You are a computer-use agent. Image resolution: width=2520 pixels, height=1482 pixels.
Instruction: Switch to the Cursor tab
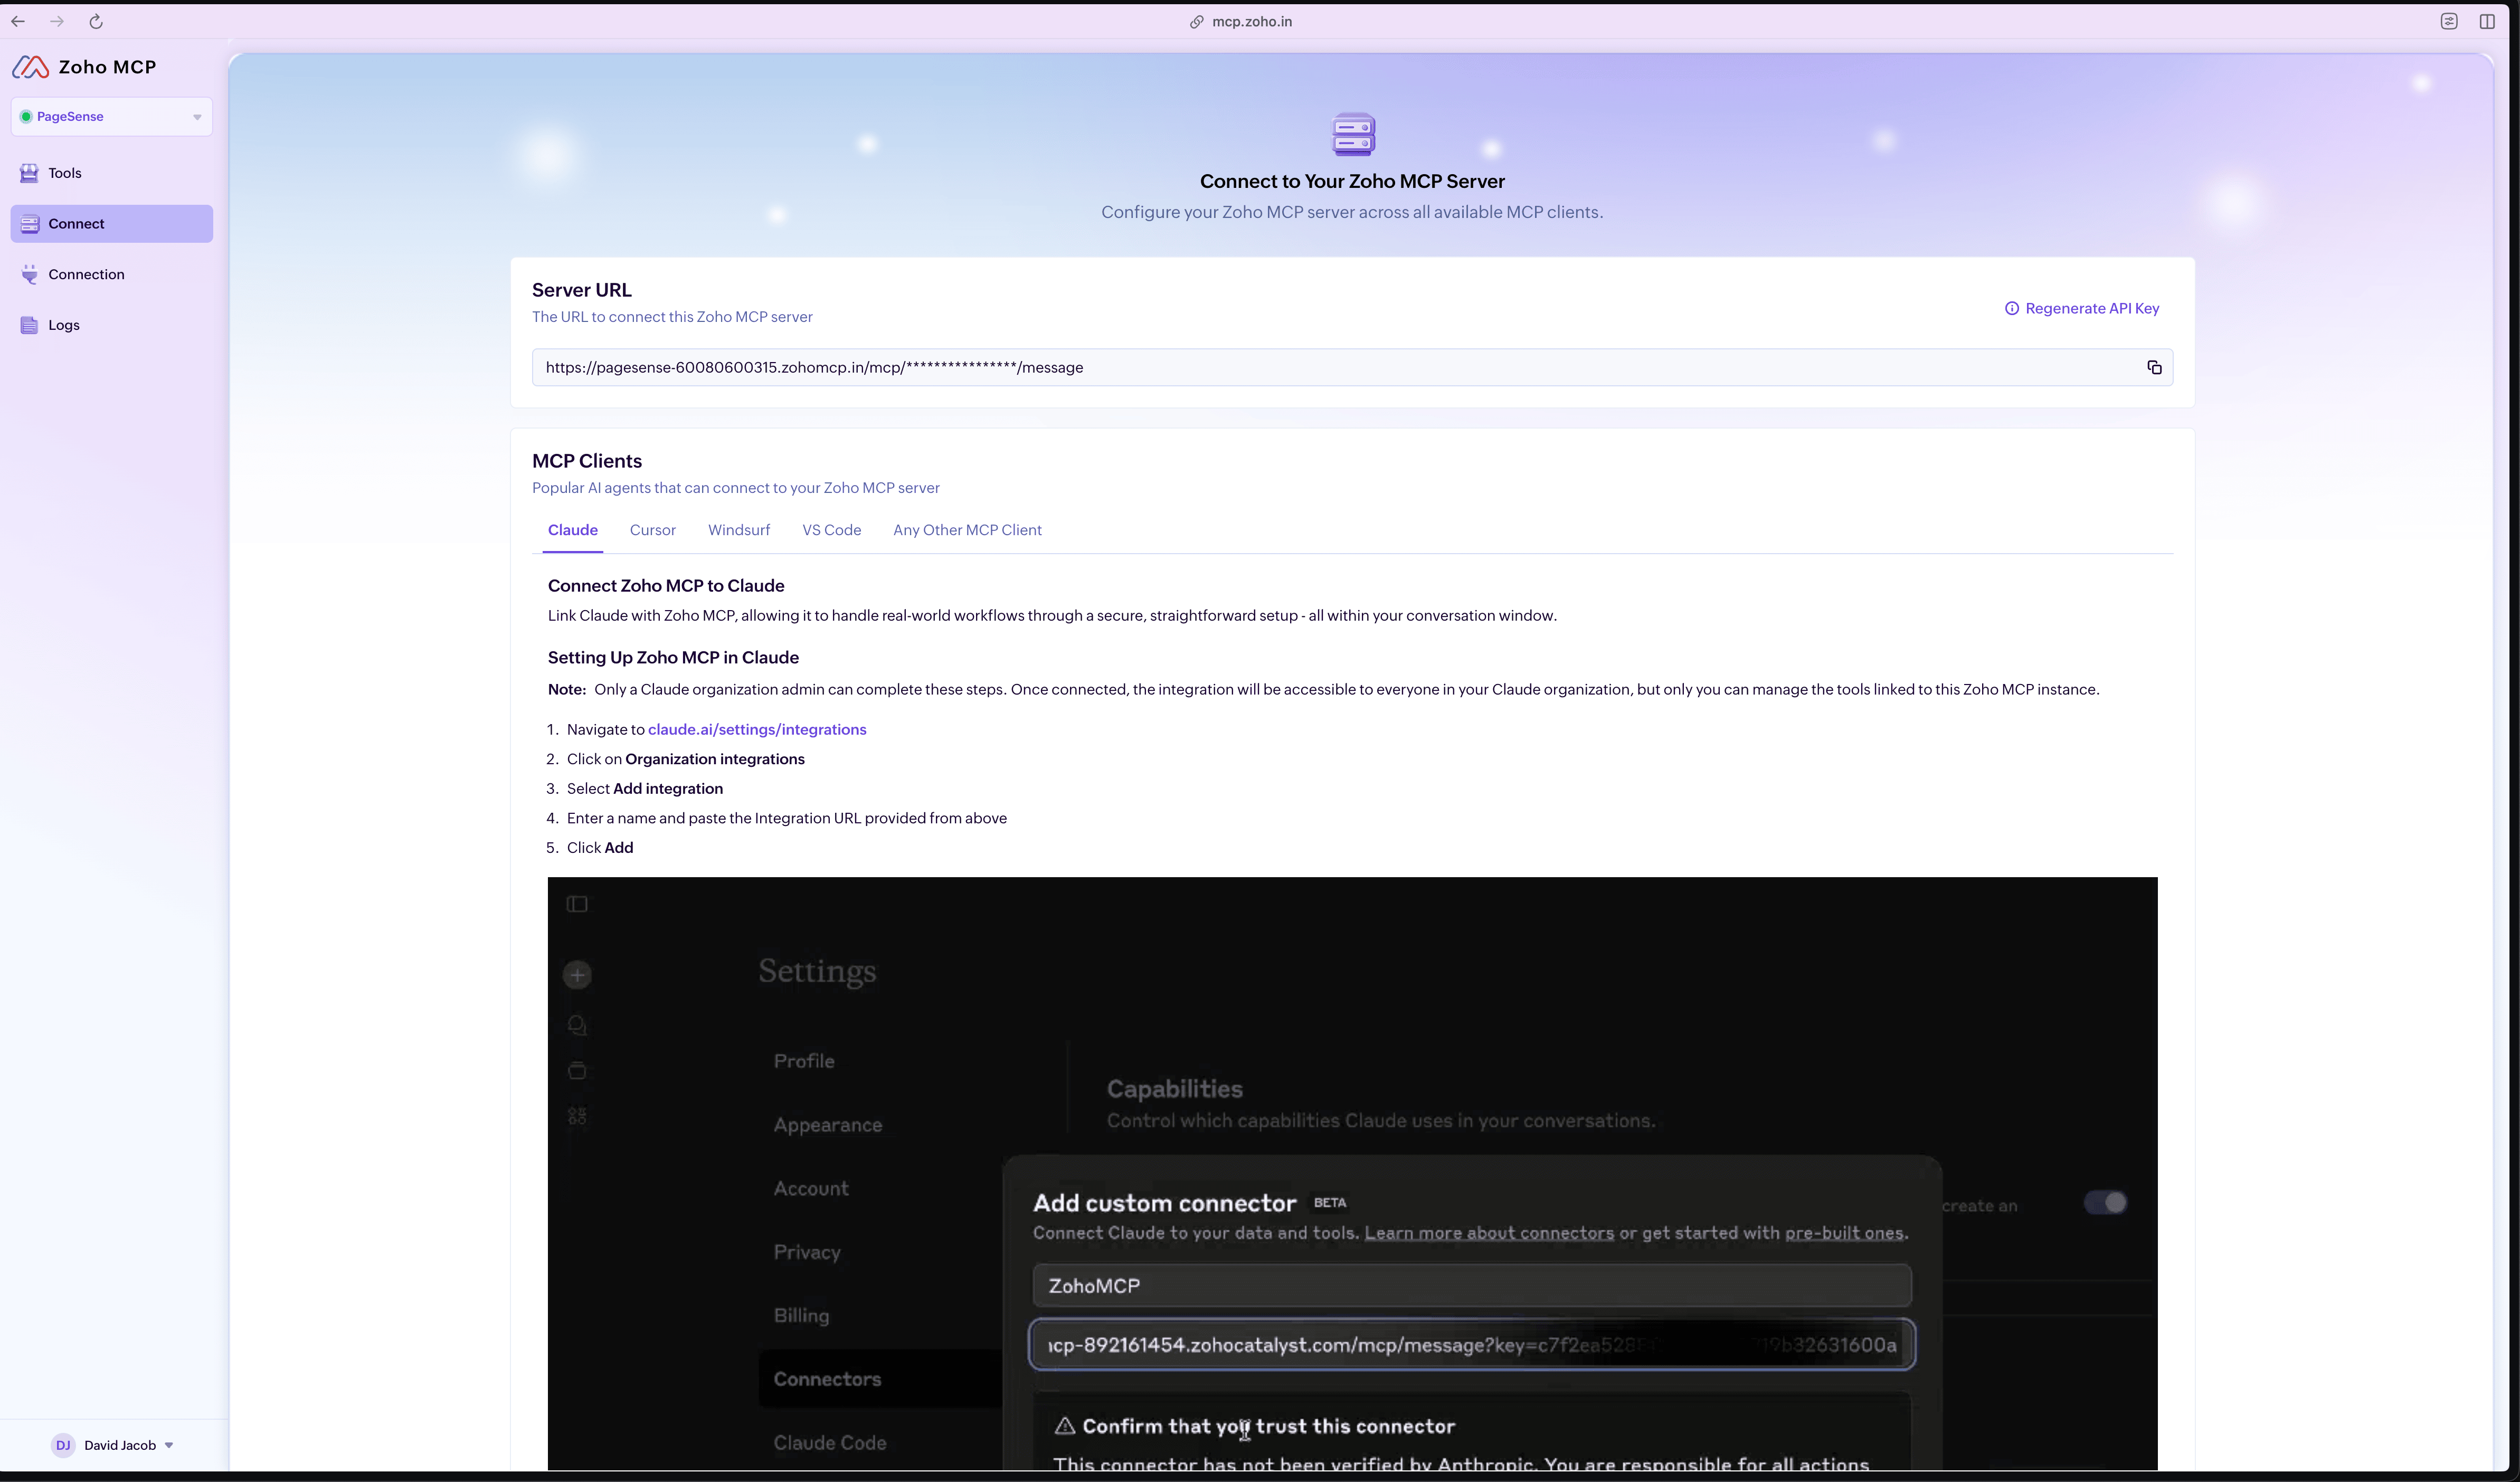tap(653, 530)
